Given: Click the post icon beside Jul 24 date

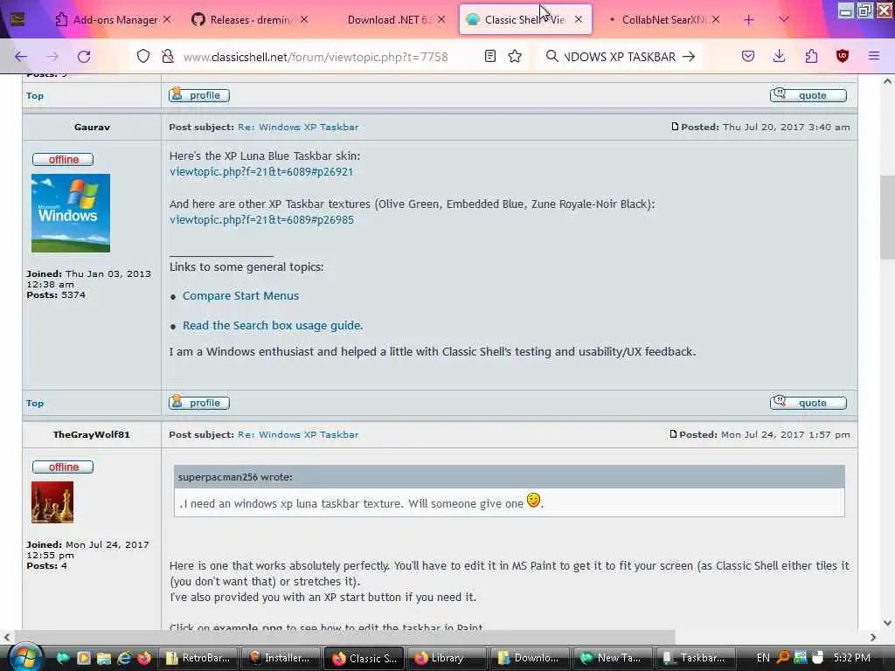Looking at the screenshot, I should click(x=673, y=434).
